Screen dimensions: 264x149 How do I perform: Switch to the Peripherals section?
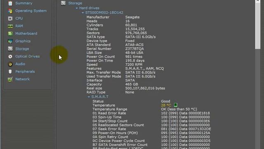(25, 72)
